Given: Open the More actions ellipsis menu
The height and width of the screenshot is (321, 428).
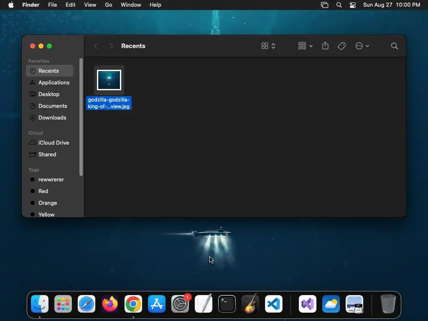Looking at the screenshot, I should pyautogui.click(x=362, y=46).
